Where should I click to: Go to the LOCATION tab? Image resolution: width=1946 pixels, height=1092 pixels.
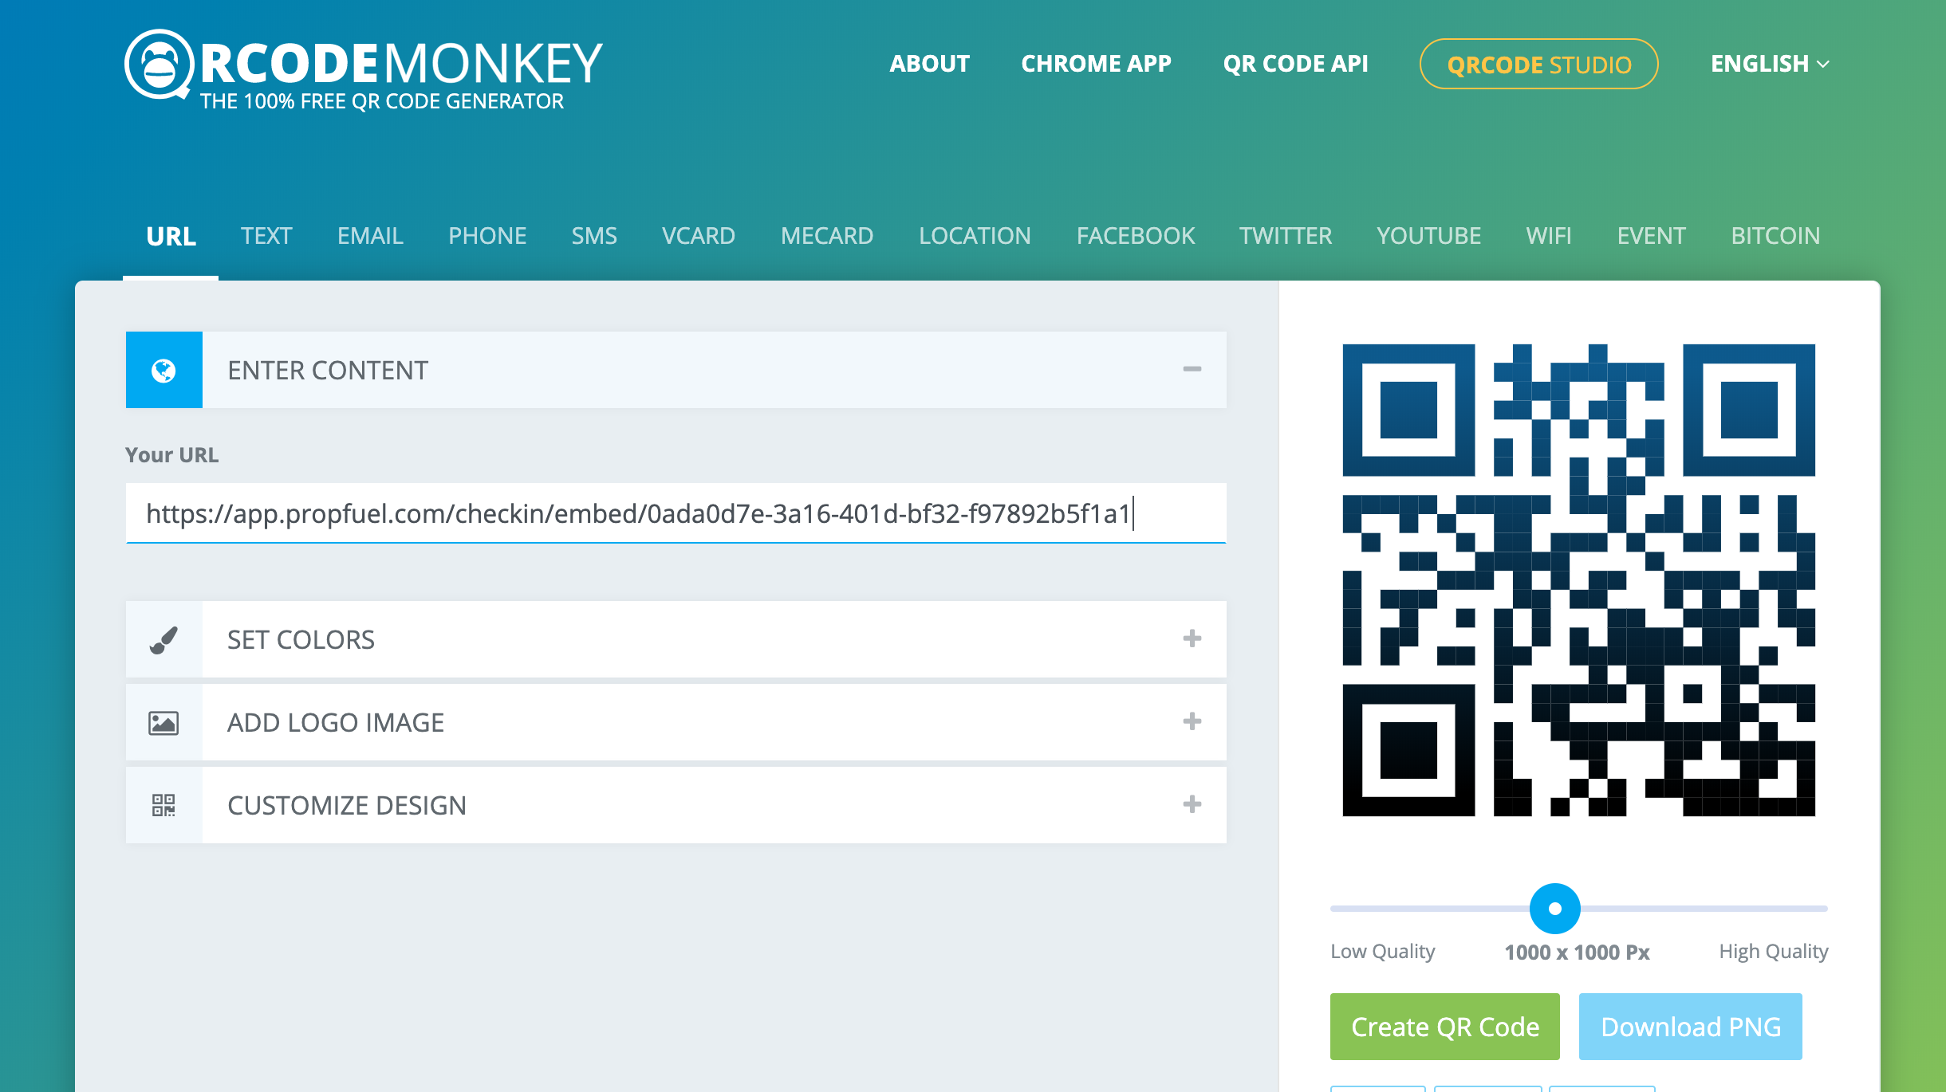click(975, 236)
